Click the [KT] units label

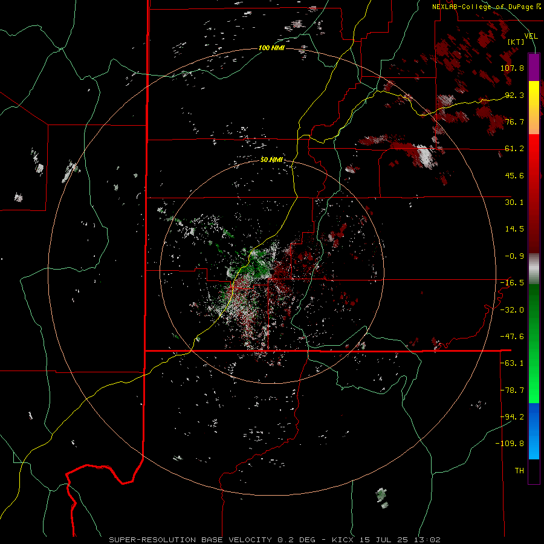coord(516,42)
